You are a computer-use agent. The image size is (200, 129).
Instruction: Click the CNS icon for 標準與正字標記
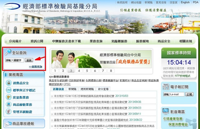9,90
